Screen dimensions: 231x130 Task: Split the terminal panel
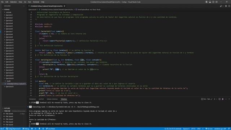tap(219, 99)
